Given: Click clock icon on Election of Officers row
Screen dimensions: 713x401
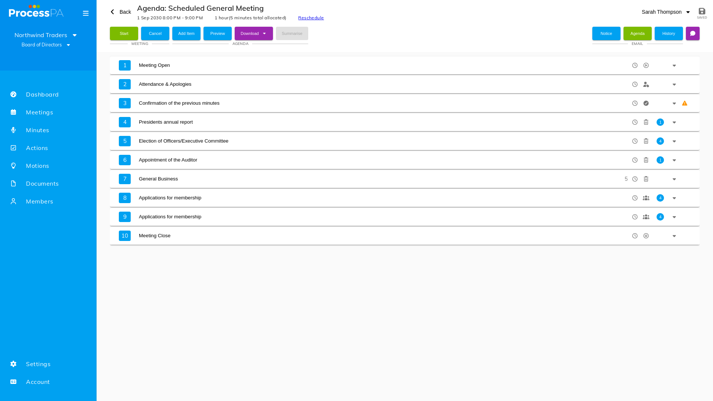Looking at the screenshot, I should [635, 141].
